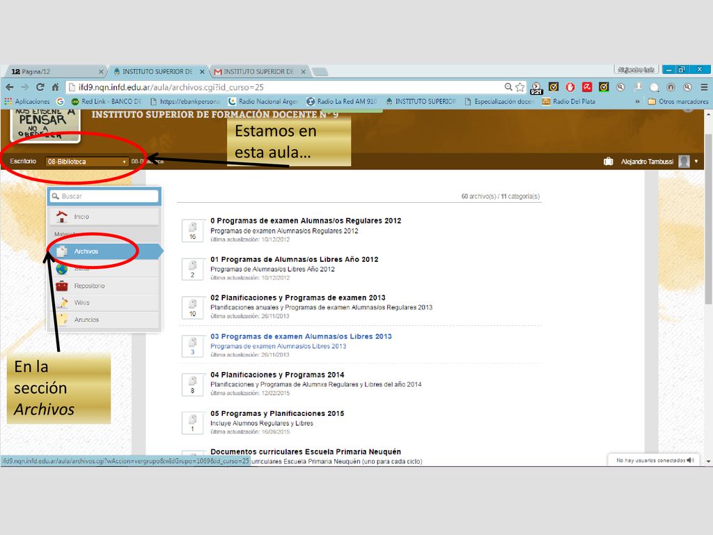Click the briefcase icon beside Alejandro Tambussi
This screenshot has height=535, width=713.
(608, 162)
